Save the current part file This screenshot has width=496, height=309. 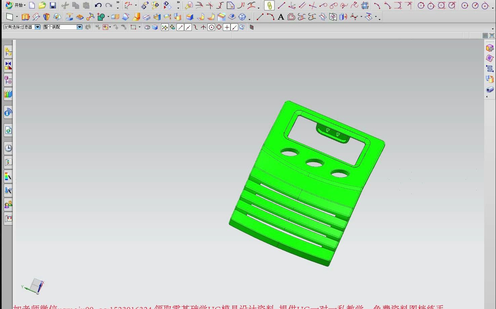[x=53, y=5]
